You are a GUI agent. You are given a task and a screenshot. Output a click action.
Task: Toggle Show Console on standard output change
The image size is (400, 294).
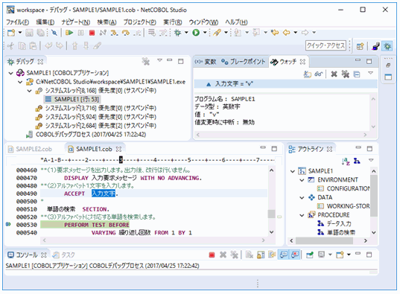tap(283, 255)
